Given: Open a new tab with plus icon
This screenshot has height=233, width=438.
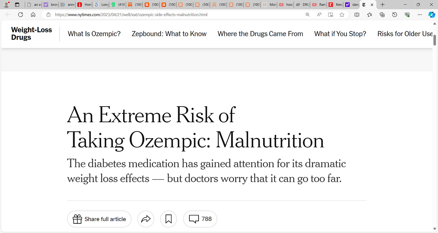Looking at the screenshot, I should (x=382, y=5).
